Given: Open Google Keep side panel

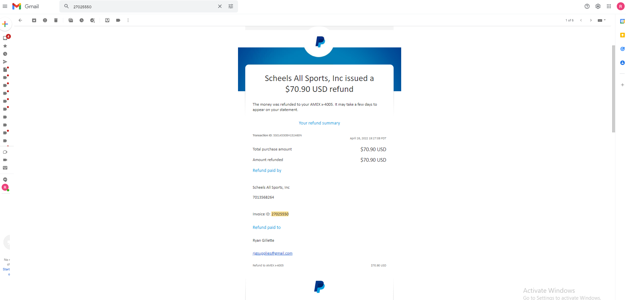Looking at the screenshot, I should pyautogui.click(x=622, y=35).
